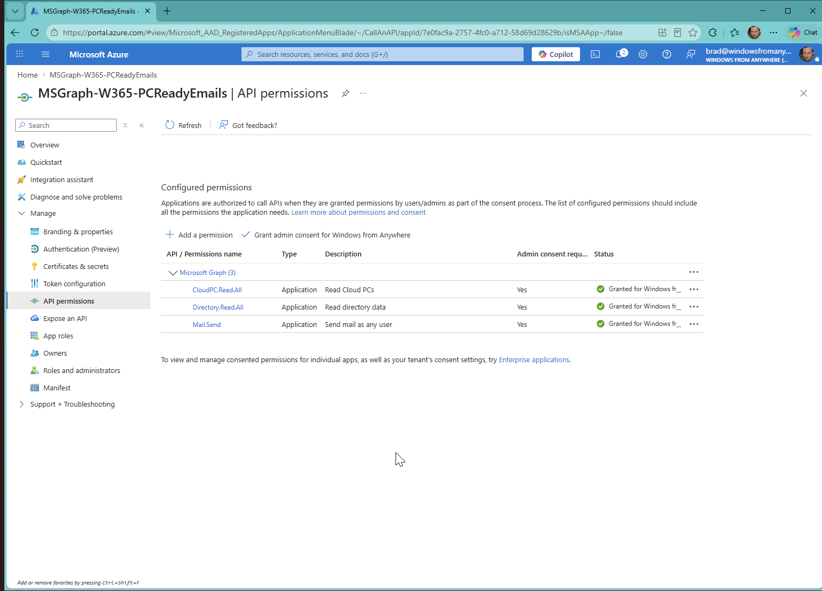This screenshot has height=591, width=822.
Task: Open the feedback icon in header
Action: click(x=691, y=54)
